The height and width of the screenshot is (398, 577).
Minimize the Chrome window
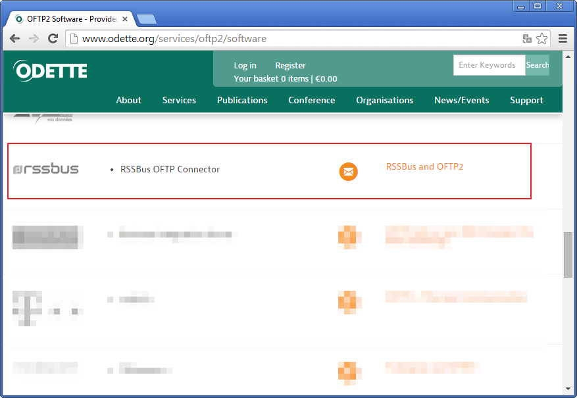[521, 7]
